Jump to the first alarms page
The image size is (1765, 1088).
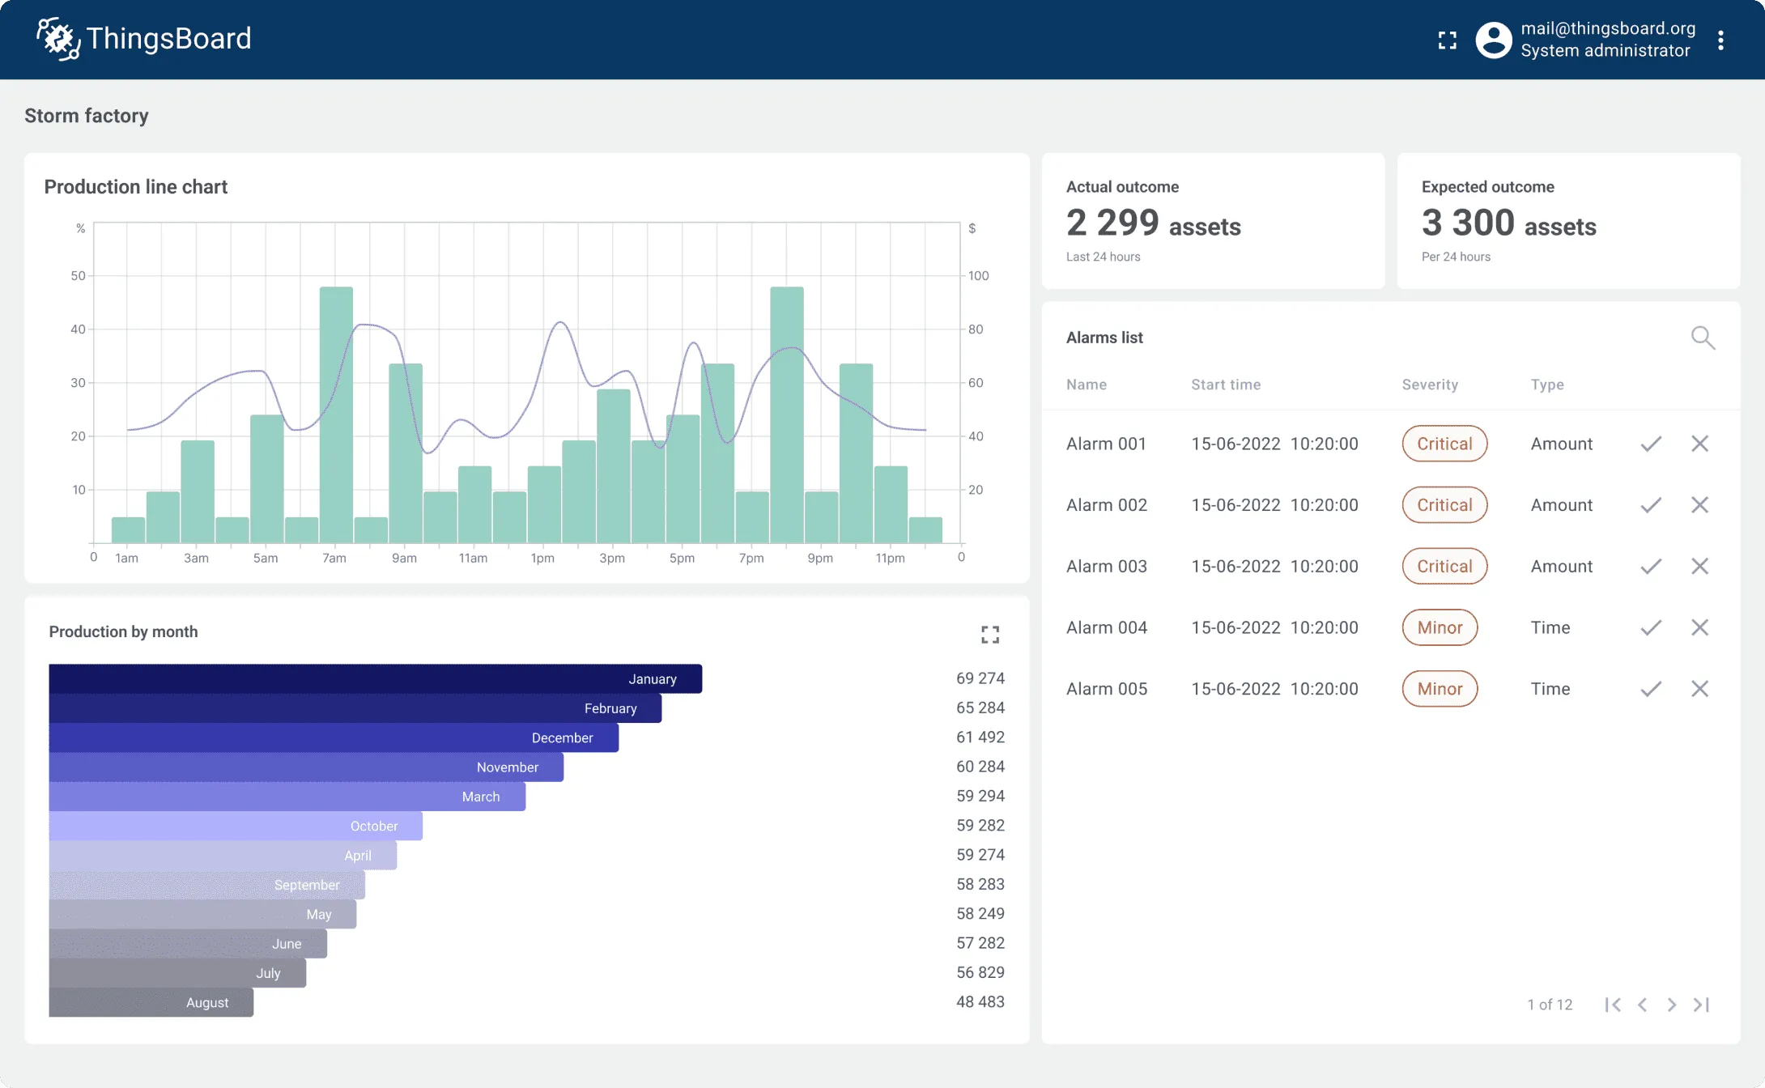[1613, 1005]
